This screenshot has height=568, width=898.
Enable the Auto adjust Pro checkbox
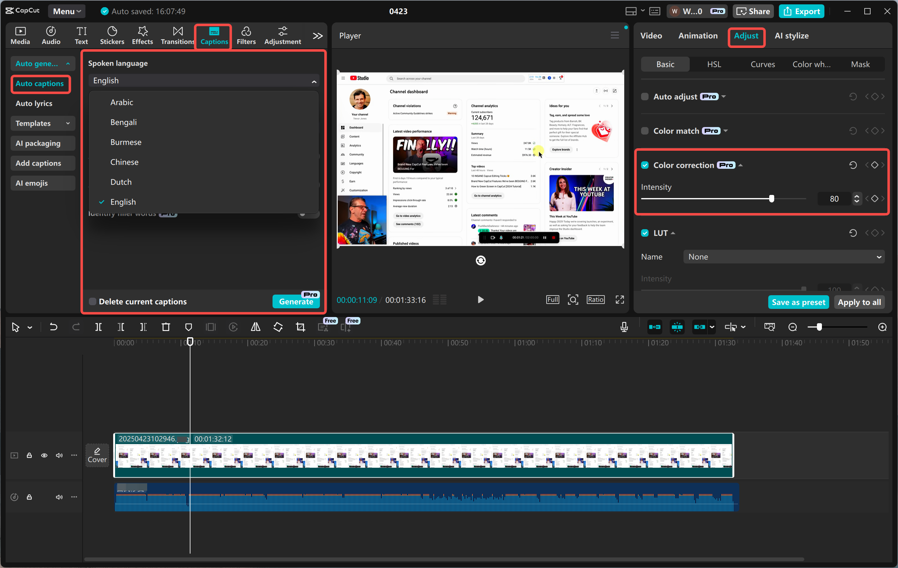click(x=645, y=96)
